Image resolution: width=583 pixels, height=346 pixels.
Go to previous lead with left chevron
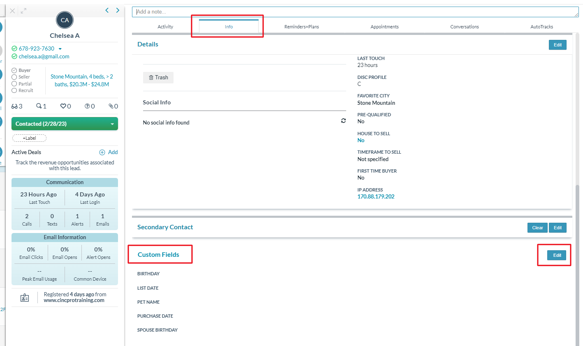pyautogui.click(x=107, y=10)
